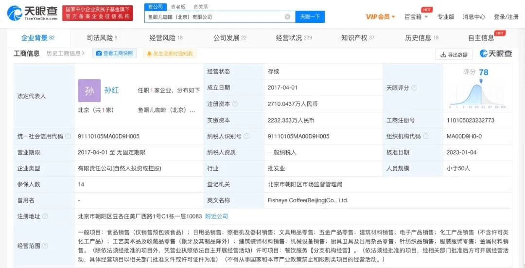Open help icon next to 注册地址

(45, 216)
